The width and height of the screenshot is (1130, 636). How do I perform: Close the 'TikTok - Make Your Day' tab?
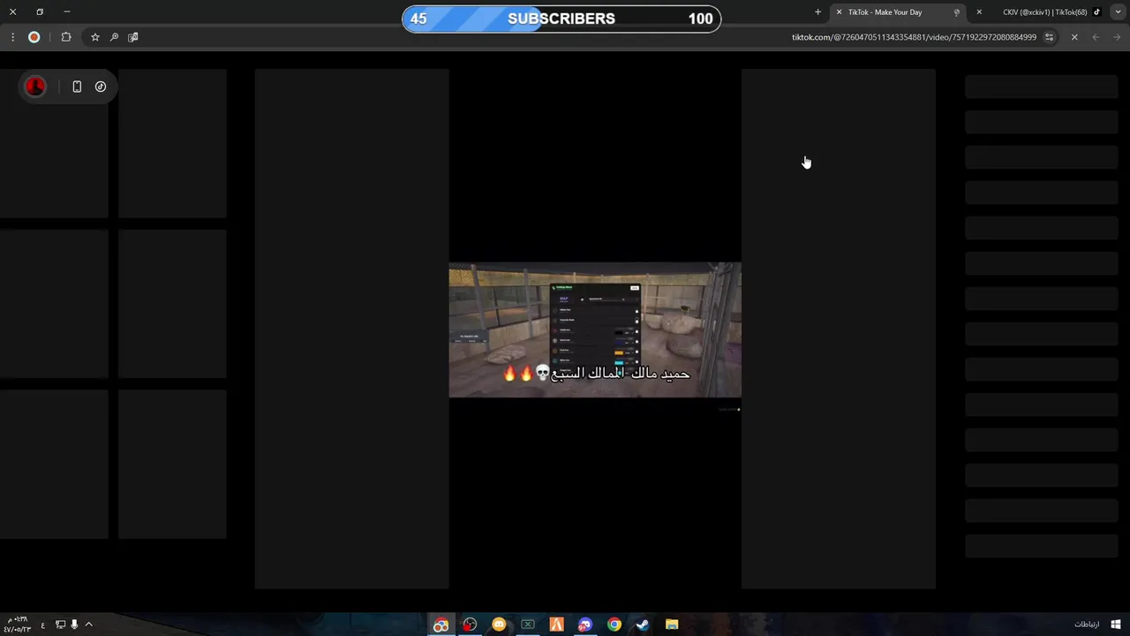click(839, 12)
